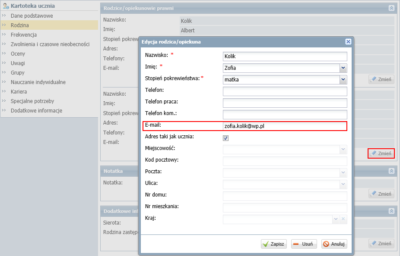This screenshot has width=400, height=256.
Task: Click the Kartoteka ucznia user icon
Action: coord(6,6)
